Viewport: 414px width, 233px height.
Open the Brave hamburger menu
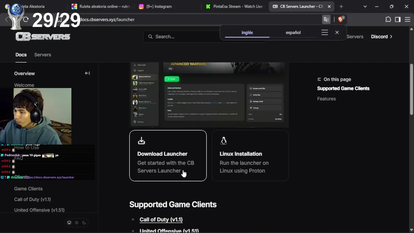point(407,19)
